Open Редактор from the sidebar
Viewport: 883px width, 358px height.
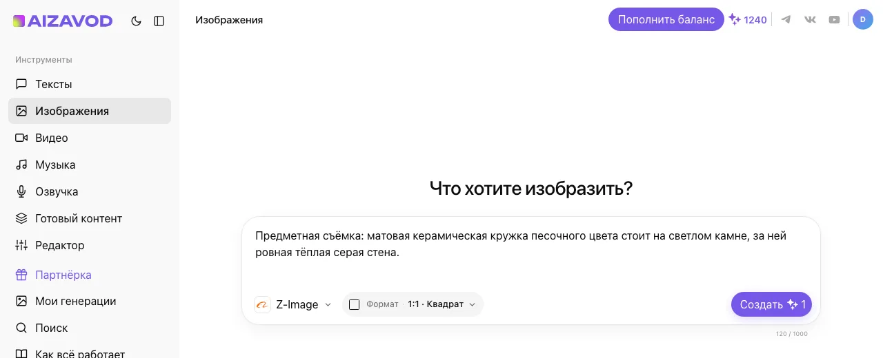point(90,245)
